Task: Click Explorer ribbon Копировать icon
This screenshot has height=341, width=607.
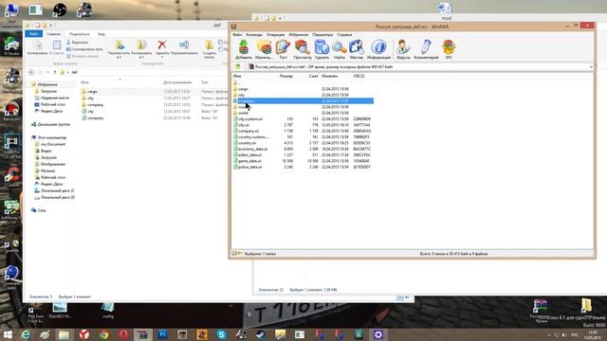Action: (38, 47)
